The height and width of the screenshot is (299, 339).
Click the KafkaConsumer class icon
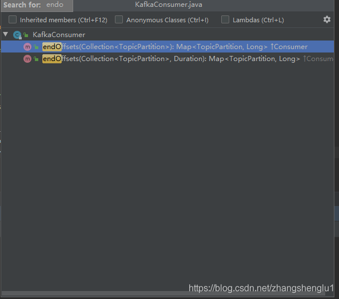pos(17,35)
